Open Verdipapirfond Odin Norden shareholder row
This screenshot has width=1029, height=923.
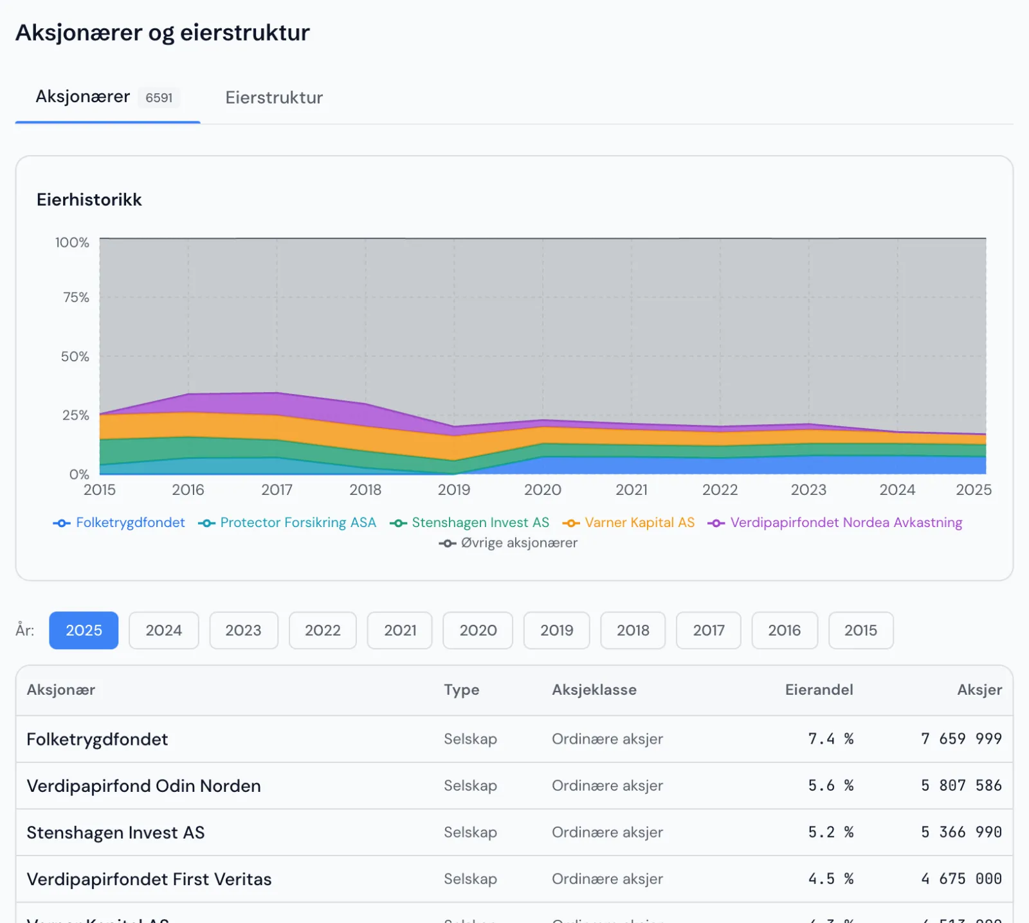tap(514, 786)
